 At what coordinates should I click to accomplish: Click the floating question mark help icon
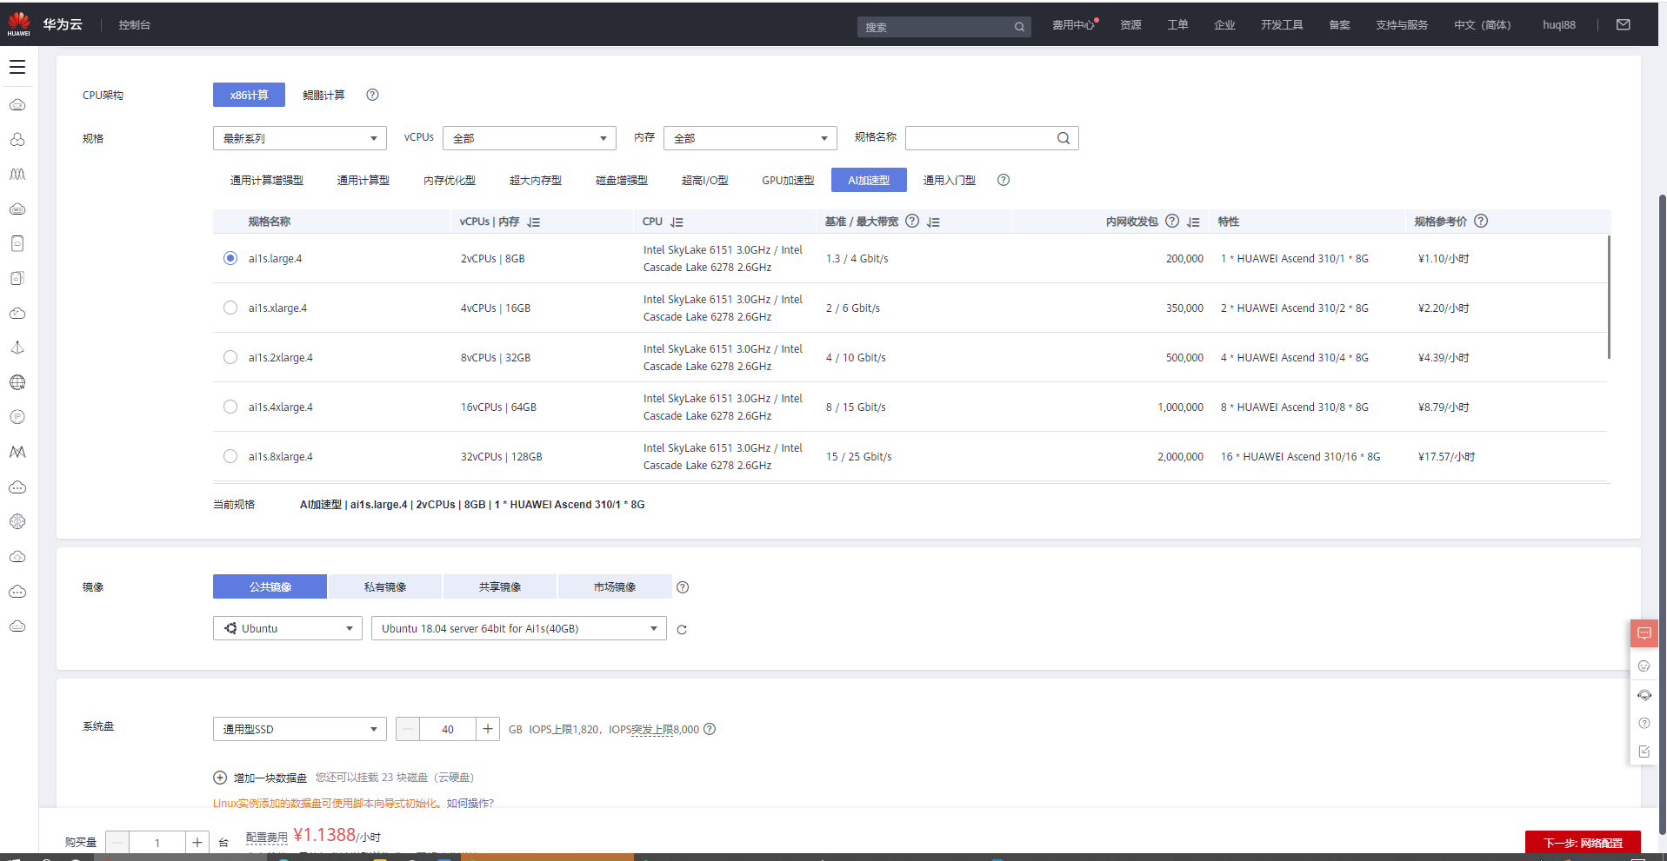click(1644, 723)
